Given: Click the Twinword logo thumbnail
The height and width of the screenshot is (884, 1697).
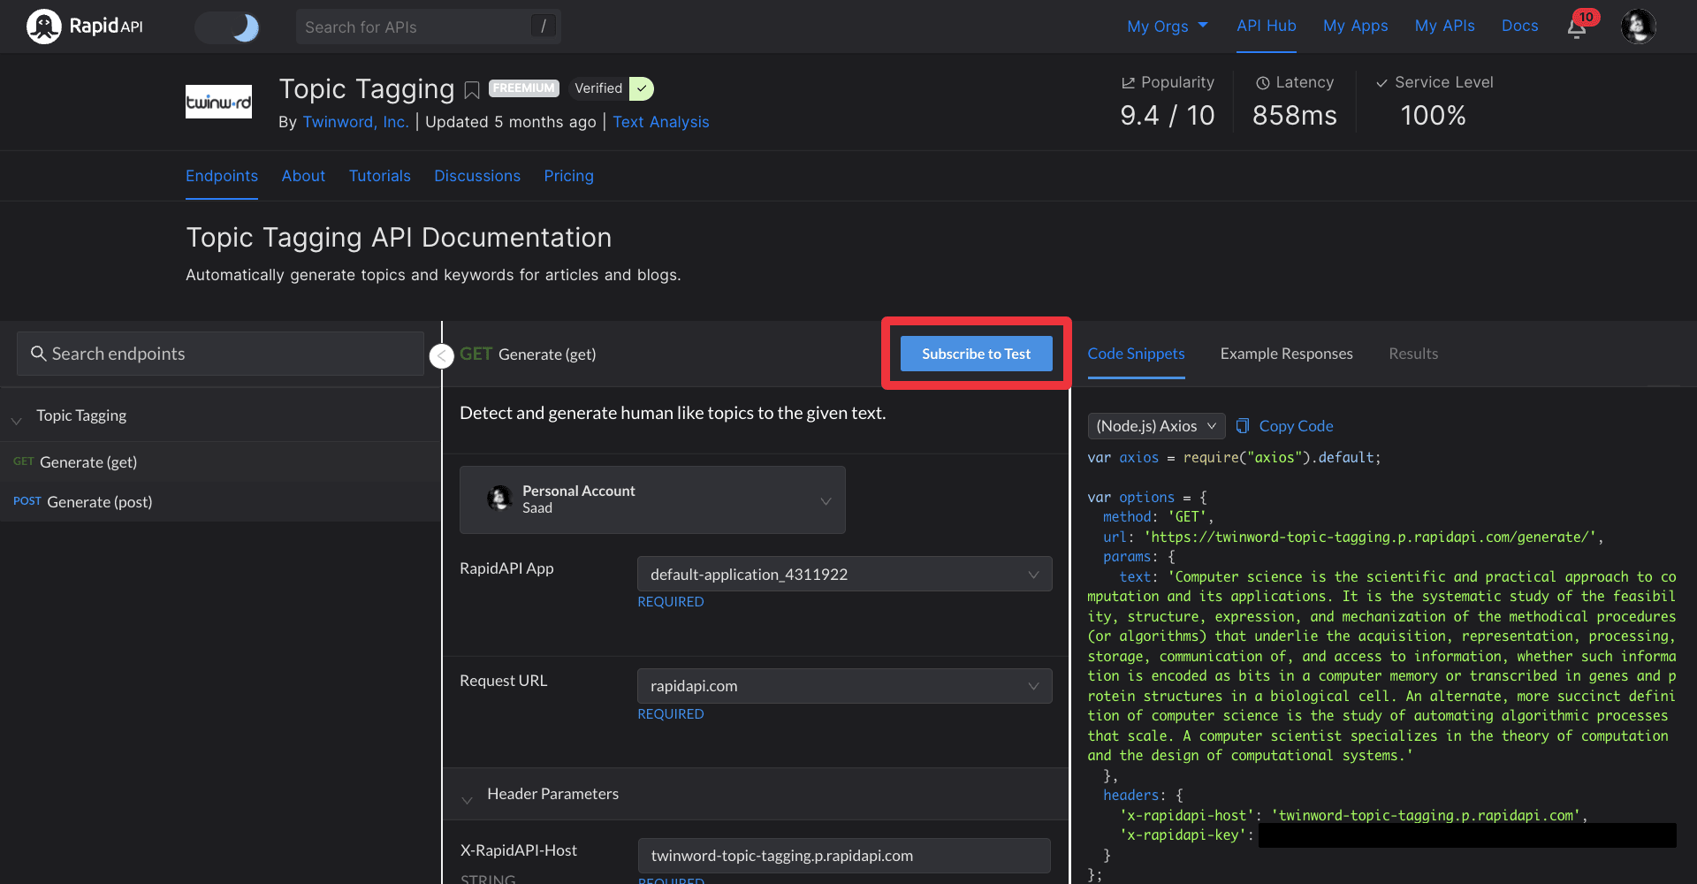Looking at the screenshot, I should 218,102.
